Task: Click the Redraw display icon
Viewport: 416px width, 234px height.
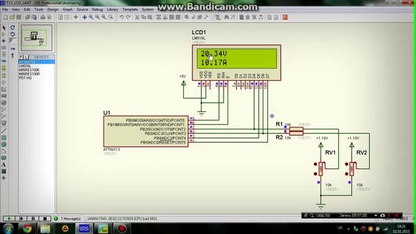Action: coord(60,18)
